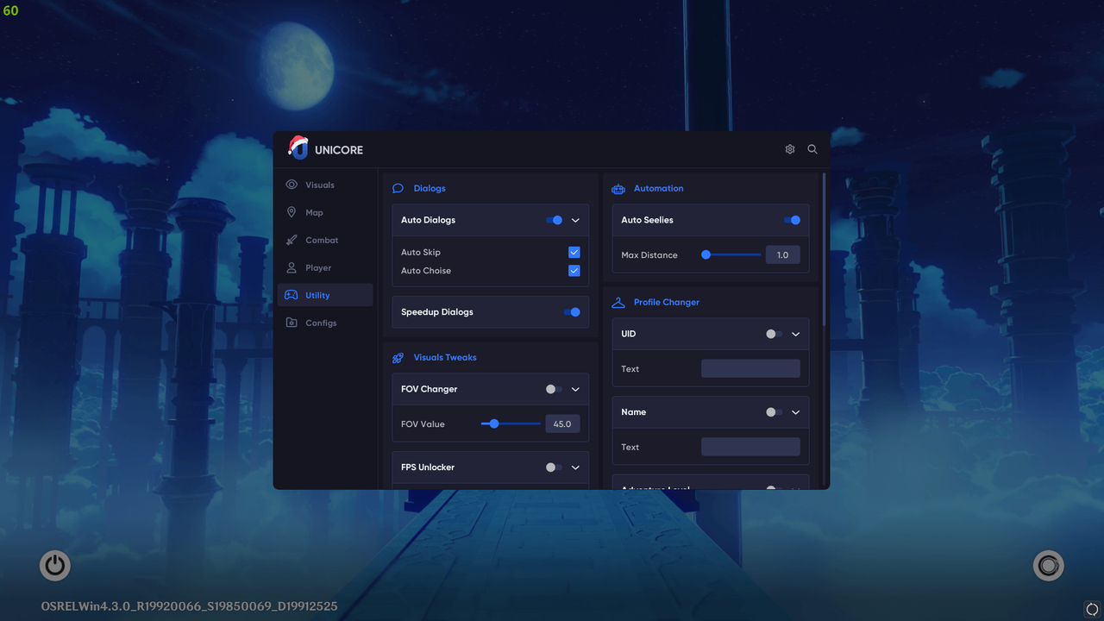
Task: Switch to the Utility tab
Action: pos(317,295)
